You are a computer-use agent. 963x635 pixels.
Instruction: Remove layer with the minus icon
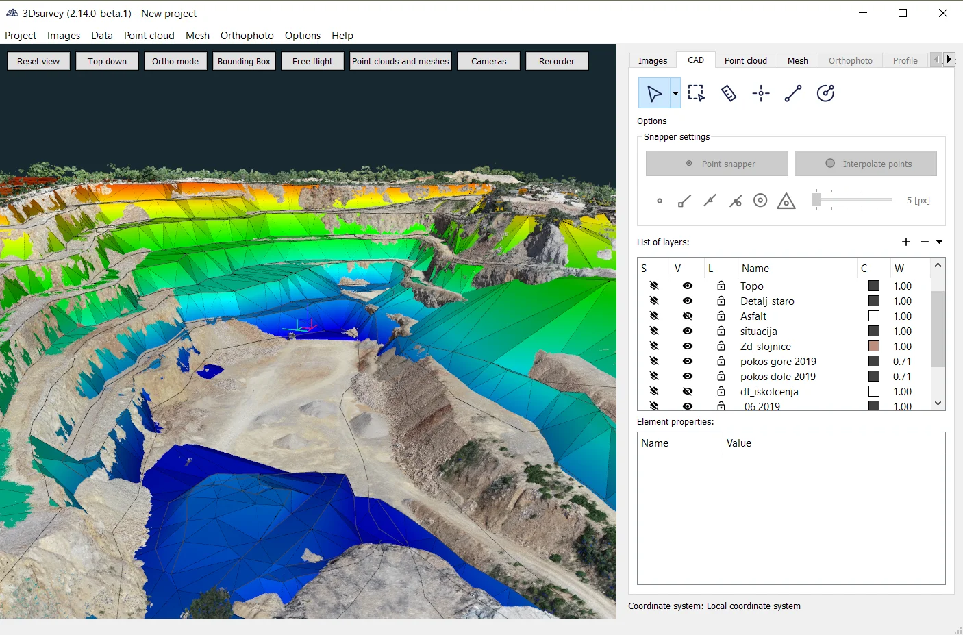tap(925, 242)
